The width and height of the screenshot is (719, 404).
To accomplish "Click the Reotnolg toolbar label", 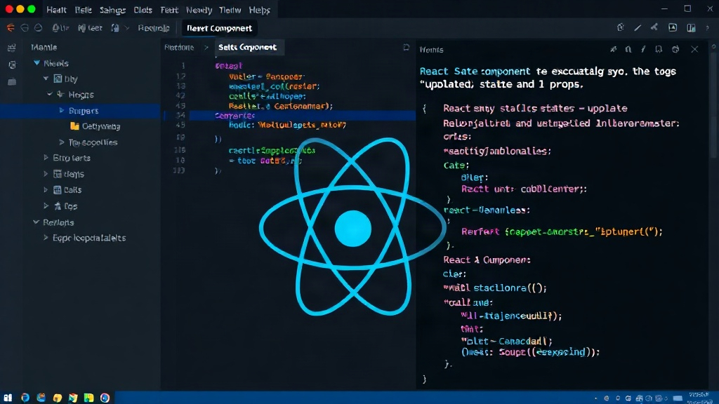I will [x=154, y=28].
